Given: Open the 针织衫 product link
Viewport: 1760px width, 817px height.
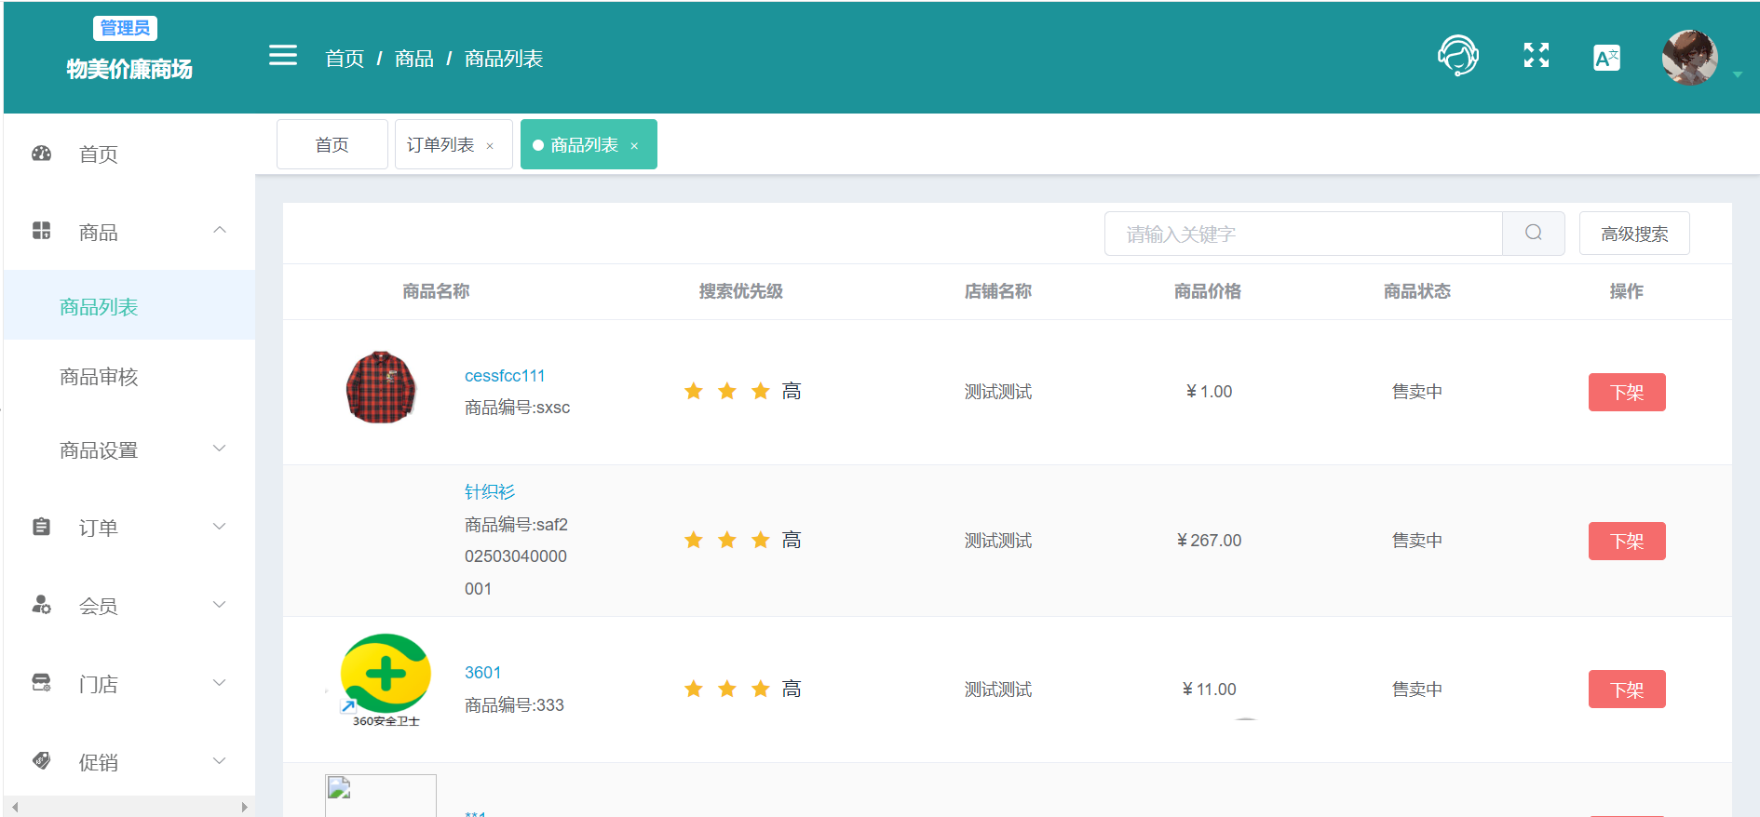Looking at the screenshot, I should point(489,491).
